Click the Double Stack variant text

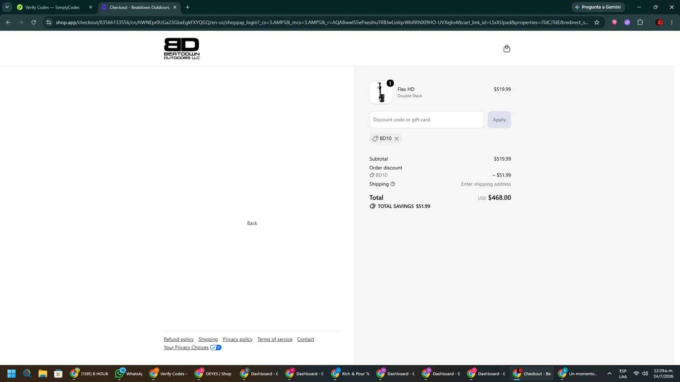[410, 96]
